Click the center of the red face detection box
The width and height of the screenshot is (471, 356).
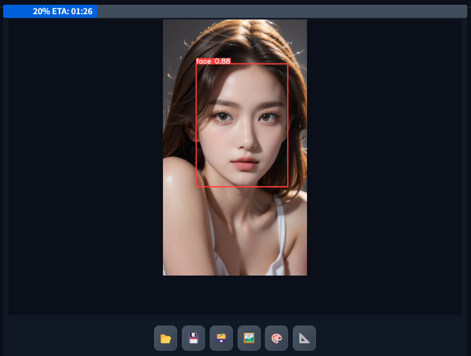pyautogui.click(x=242, y=125)
